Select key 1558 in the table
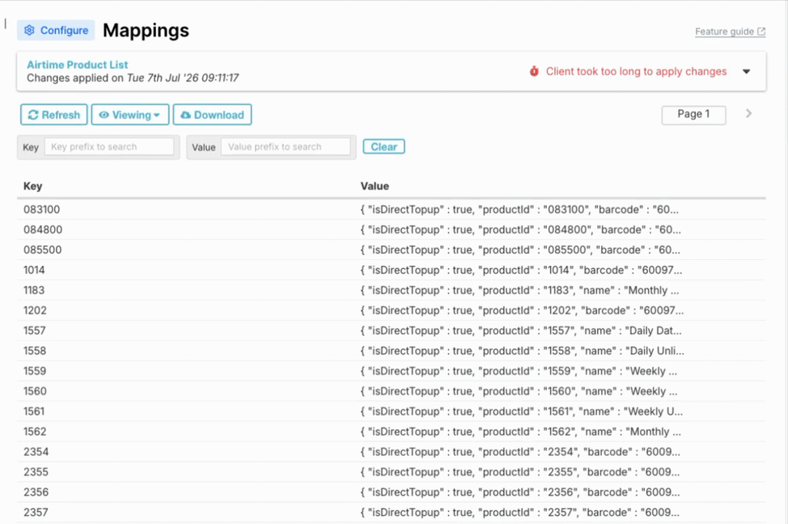Viewport: 788px width, 524px height. click(34, 351)
